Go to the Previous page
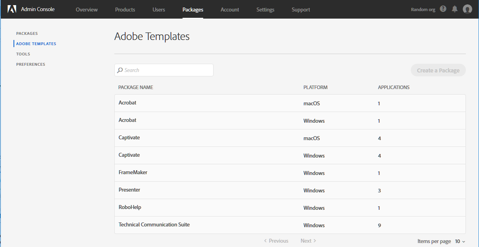The width and height of the screenshot is (479, 247). [276, 241]
